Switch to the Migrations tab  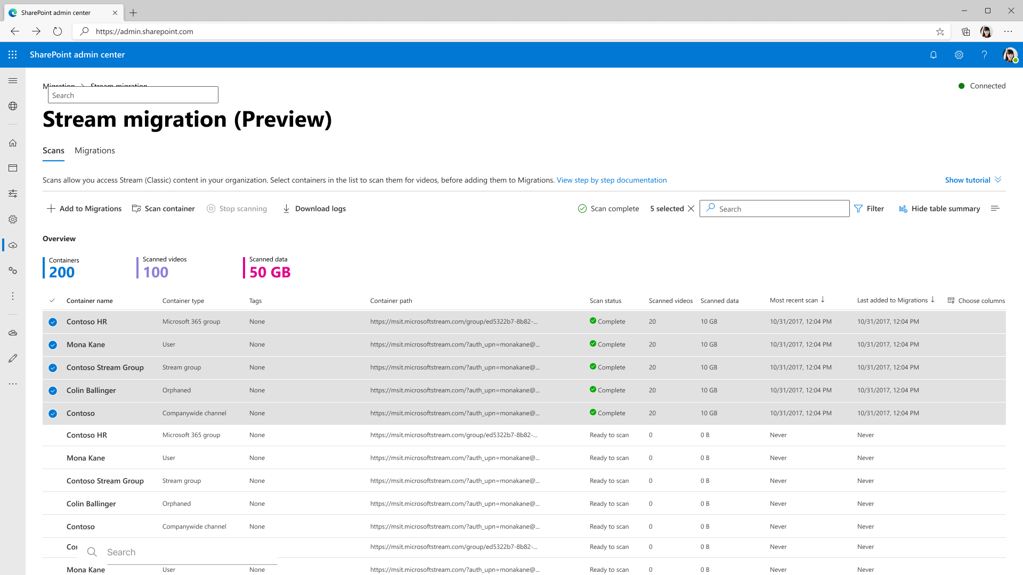coord(95,150)
